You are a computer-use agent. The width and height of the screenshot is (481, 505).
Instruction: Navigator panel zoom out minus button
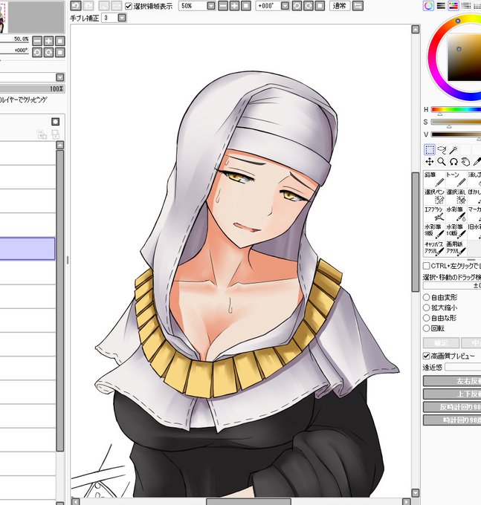click(x=37, y=41)
